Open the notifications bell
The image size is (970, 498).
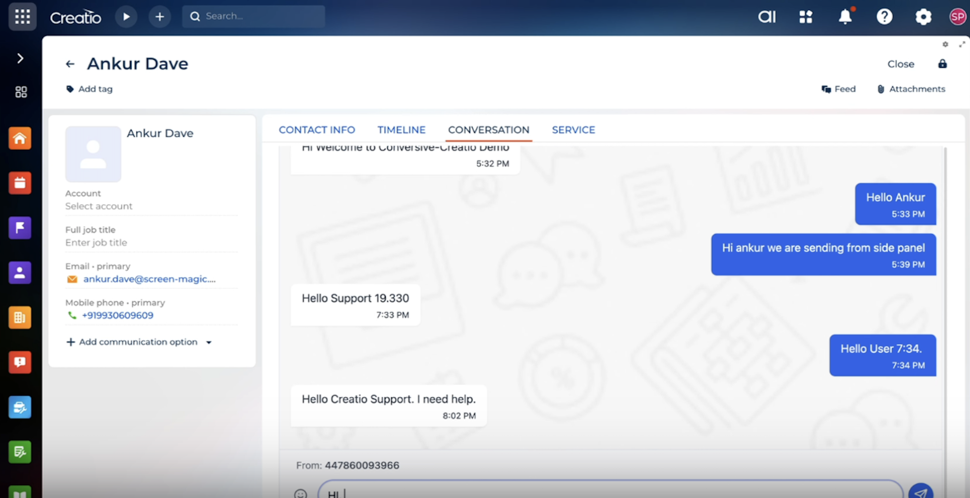click(845, 17)
